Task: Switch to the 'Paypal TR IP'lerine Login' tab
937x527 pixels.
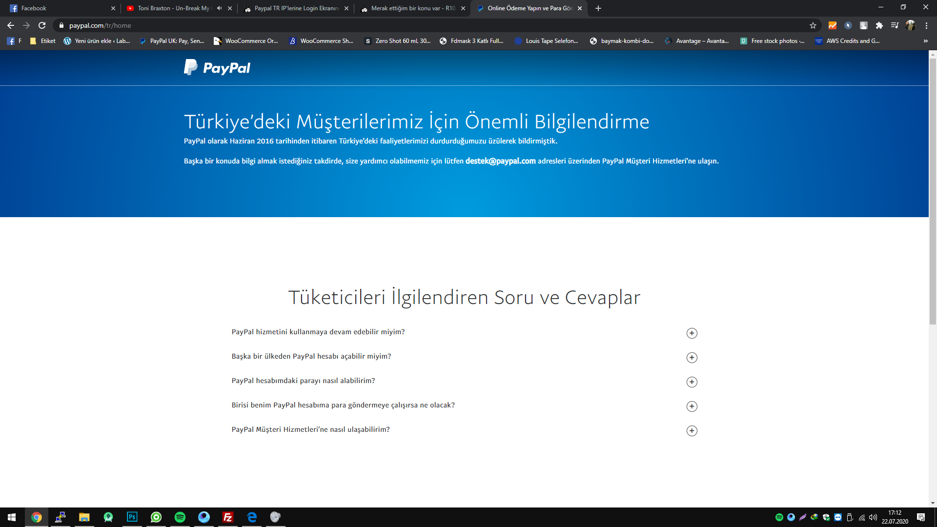Action: coord(296,8)
